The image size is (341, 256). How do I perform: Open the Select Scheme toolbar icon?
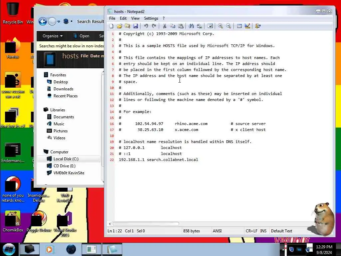point(239,26)
